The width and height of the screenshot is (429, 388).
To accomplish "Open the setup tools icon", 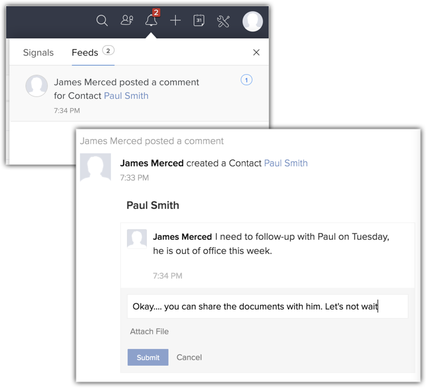I will pyautogui.click(x=223, y=22).
